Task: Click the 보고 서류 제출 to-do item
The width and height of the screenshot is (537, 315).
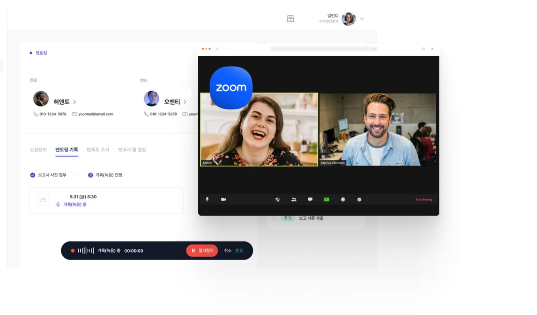Action: click(x=311, y=218)
